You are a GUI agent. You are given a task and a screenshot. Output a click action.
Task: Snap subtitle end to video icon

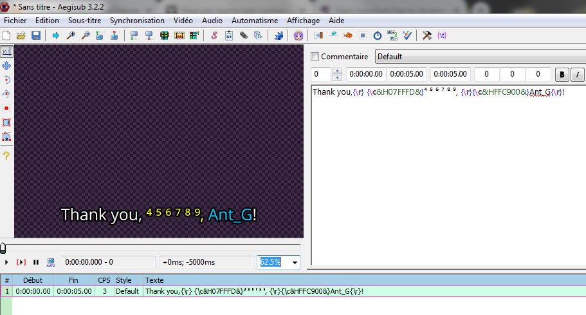pos(149,35)
